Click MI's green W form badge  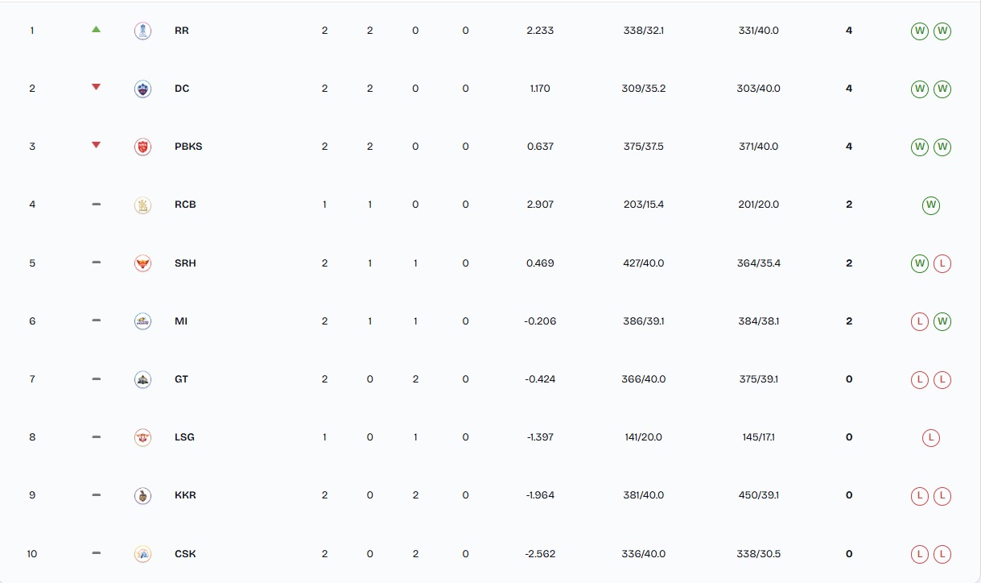(x=942, y=321)
